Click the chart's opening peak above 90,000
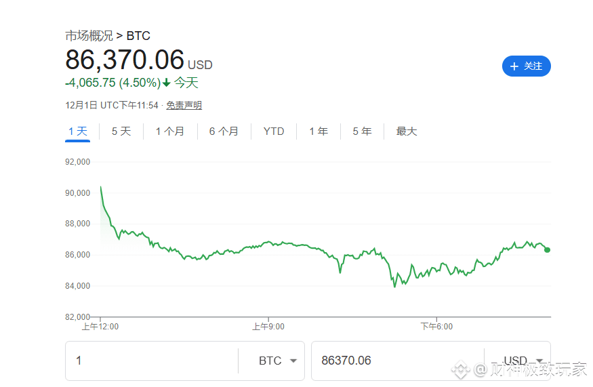The height and width of the screenshot is (387, 593). [x=101, y=186]
